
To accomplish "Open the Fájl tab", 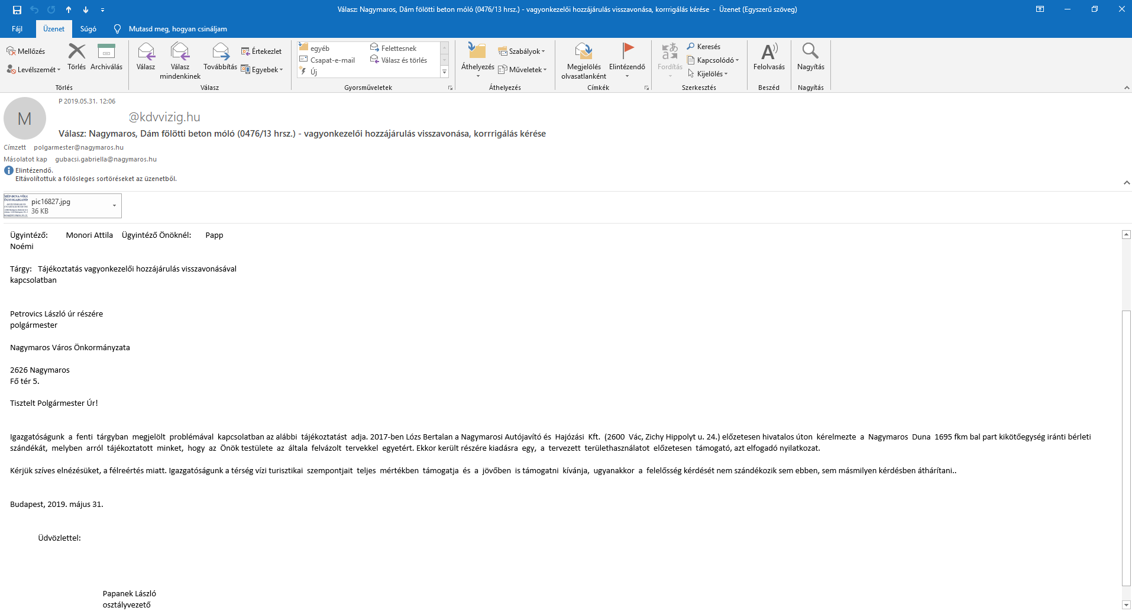I will pyautogui.click(x=17, y=29).
